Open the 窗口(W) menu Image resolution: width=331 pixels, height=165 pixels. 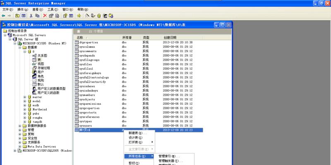tap(67, 9)
